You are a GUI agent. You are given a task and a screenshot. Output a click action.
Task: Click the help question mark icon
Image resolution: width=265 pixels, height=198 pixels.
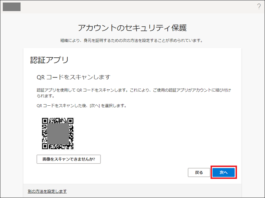[x=259, y=7]
